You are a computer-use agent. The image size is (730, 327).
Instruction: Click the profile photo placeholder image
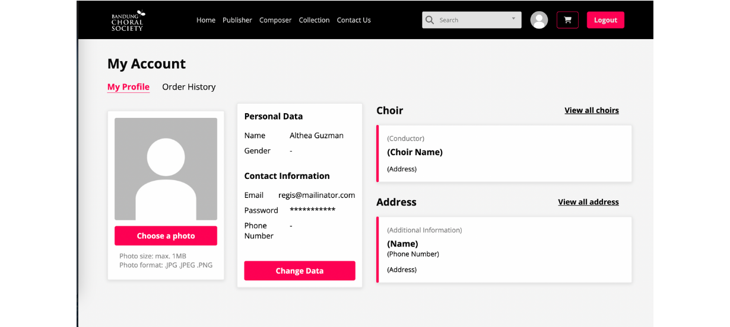click(166, 169)
